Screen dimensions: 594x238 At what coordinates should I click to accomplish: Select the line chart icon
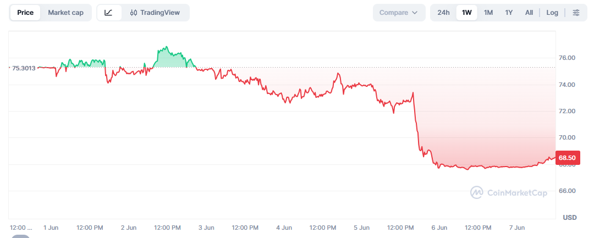pyautogui.click(x=109, y=13)
